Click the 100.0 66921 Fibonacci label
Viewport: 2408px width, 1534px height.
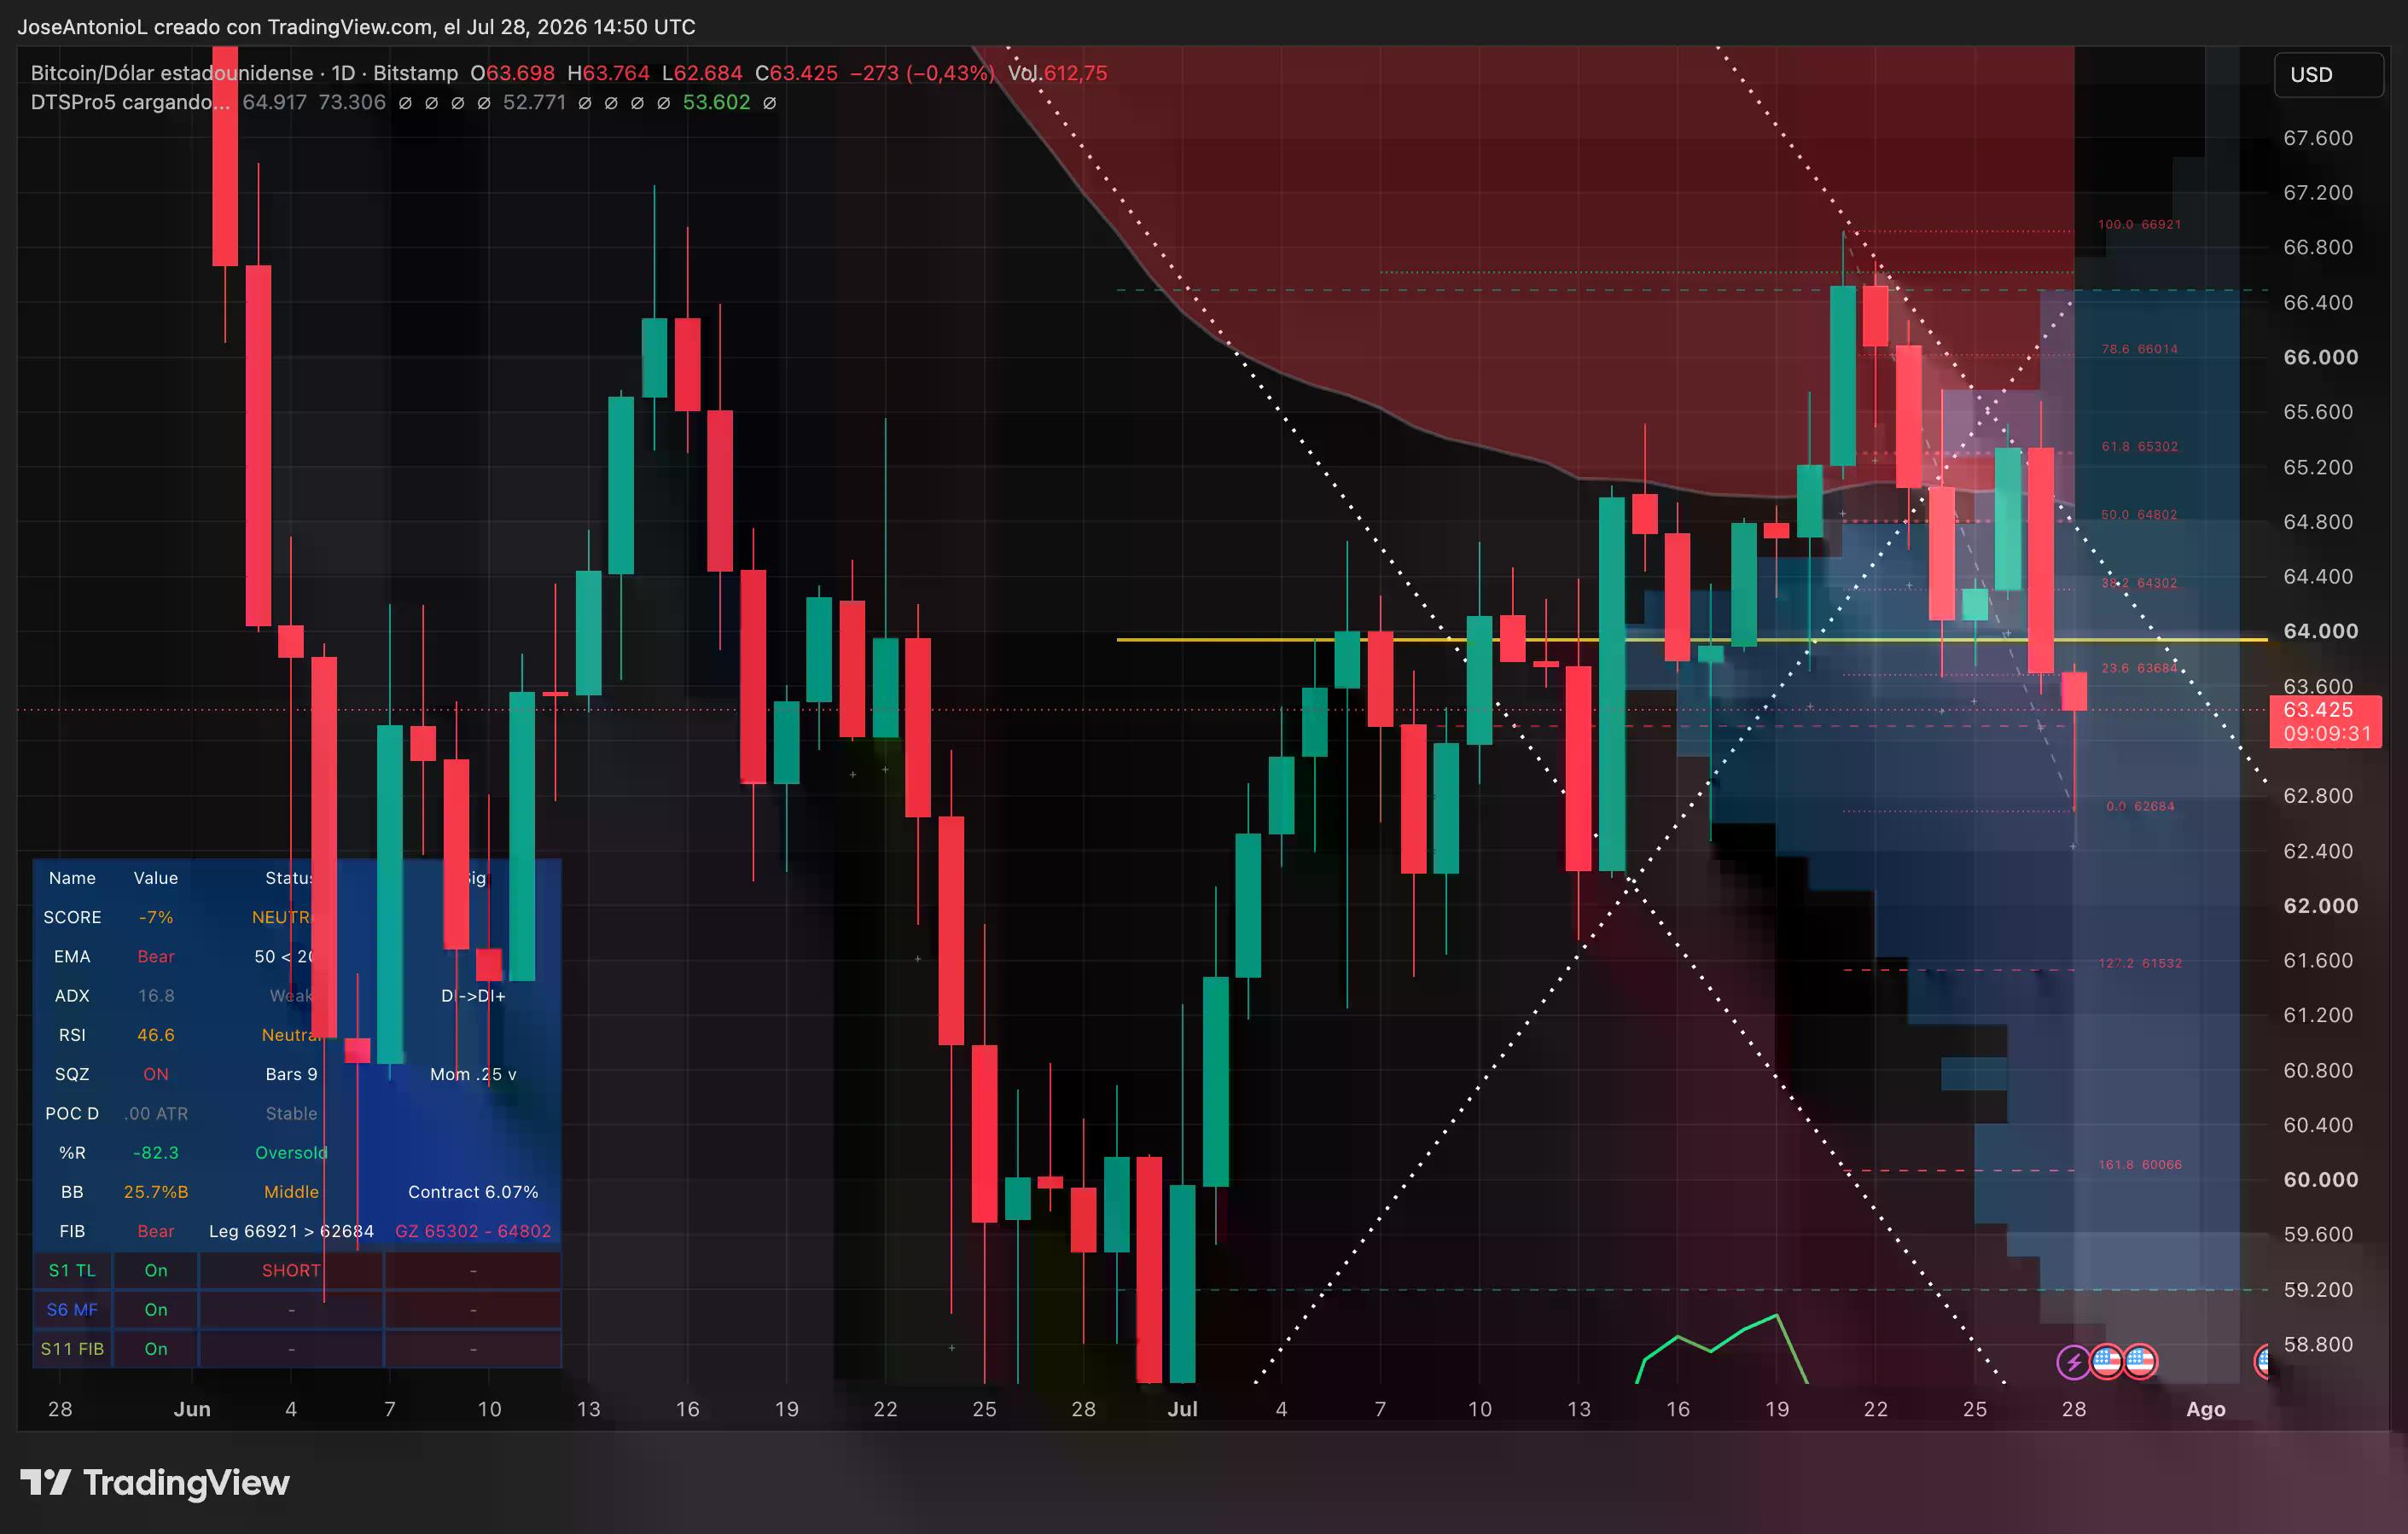2139,224
